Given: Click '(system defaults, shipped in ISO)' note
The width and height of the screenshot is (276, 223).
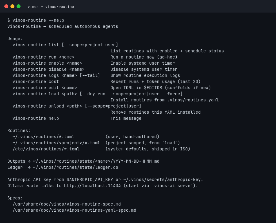Looking at the screenshot, I should pyautogui.click(x=148, y=149).
